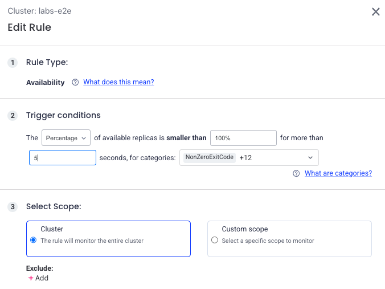Viewport: 385px width, 289px height.
Task: Click the pink plus icon under Exclude
Action: [31, 278]
